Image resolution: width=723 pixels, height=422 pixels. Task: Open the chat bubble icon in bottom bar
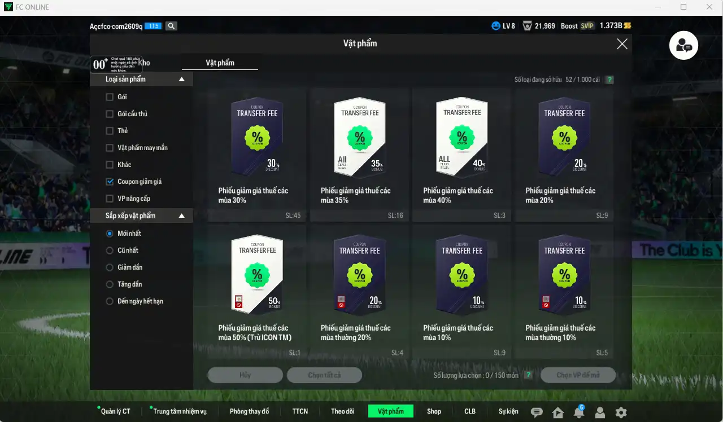[x=537, y=412]
